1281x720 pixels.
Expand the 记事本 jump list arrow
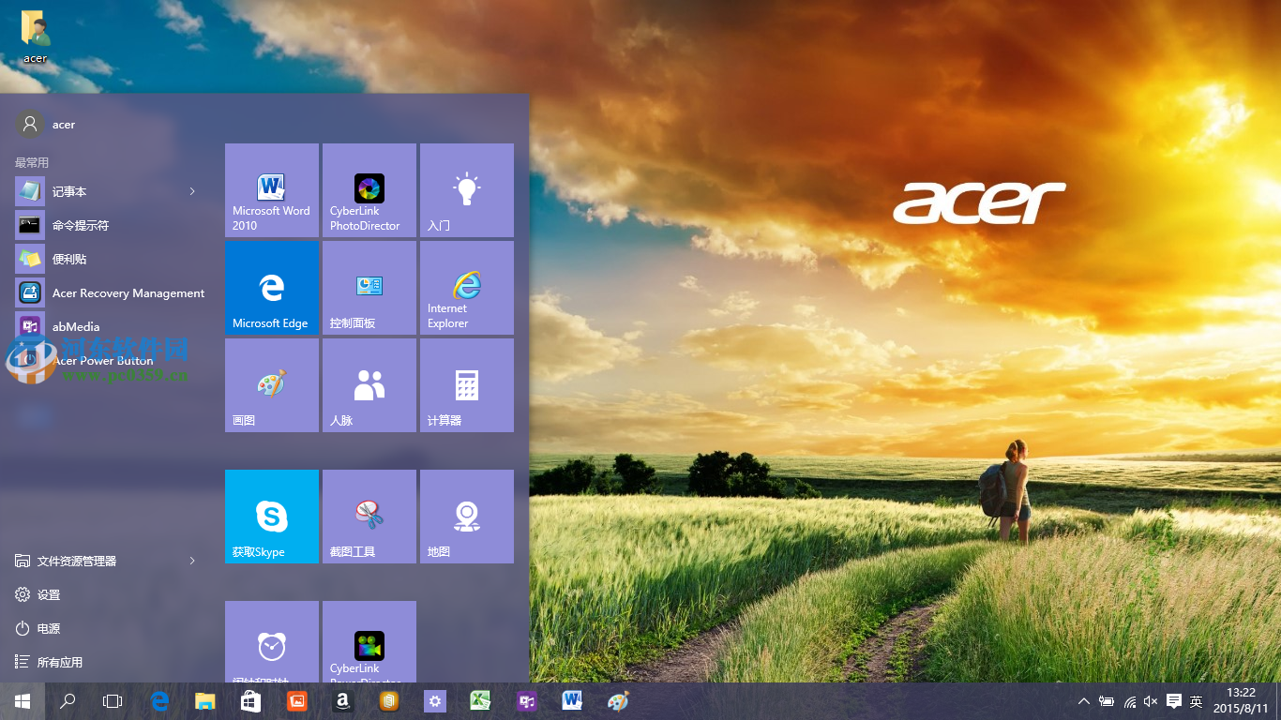click(192, 191)
